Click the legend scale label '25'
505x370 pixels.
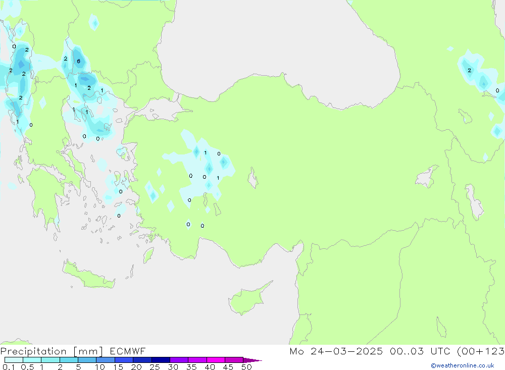pyautogui.click(x=155, y=367)
